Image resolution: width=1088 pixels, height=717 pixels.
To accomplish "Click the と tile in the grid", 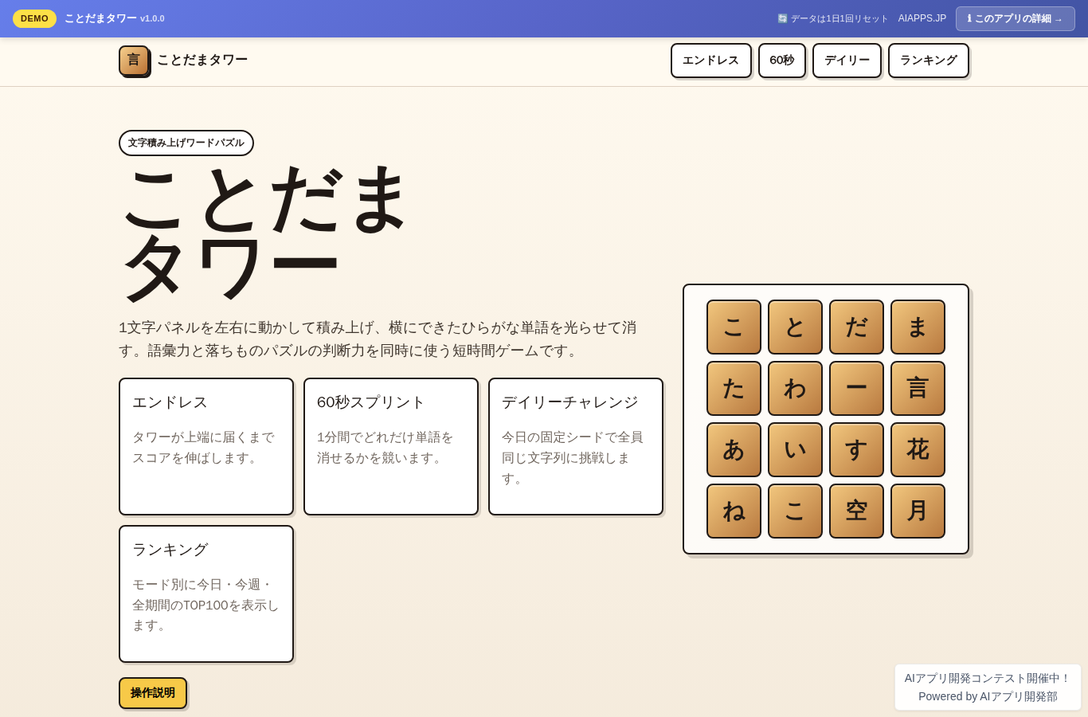I will coord(795,327).
